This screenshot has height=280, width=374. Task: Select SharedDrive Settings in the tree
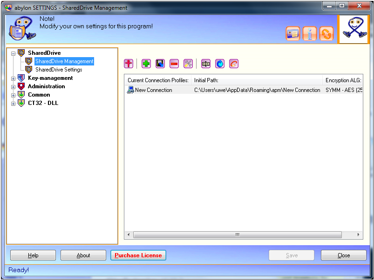coord(59,70)
